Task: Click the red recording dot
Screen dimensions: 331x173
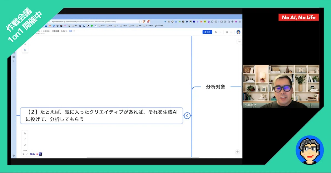Action: [37, 154]
